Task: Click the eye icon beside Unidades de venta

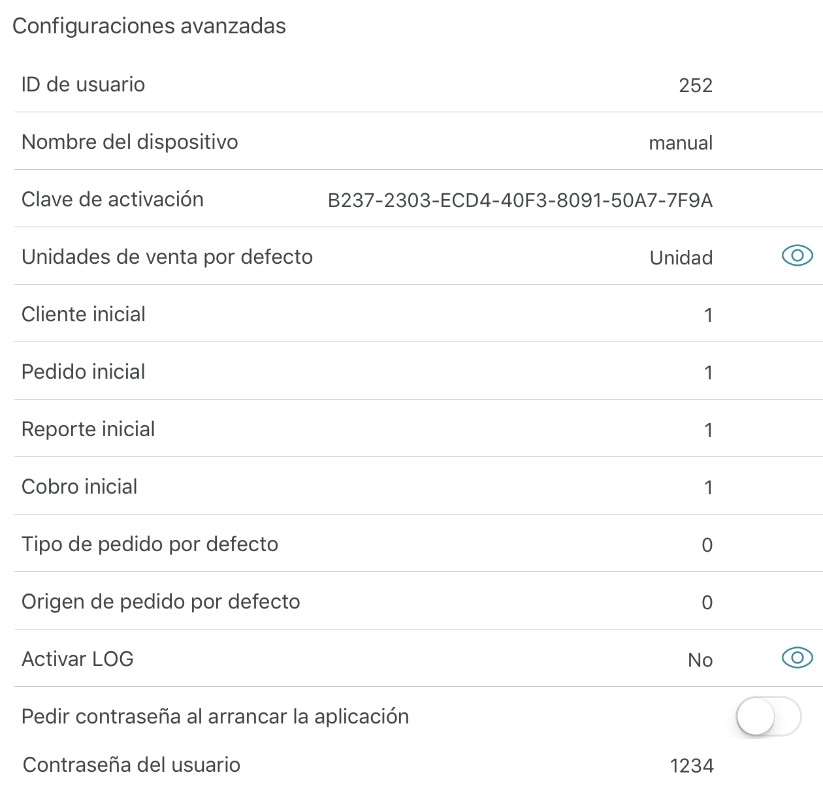Action: click(x=797, y=255)
